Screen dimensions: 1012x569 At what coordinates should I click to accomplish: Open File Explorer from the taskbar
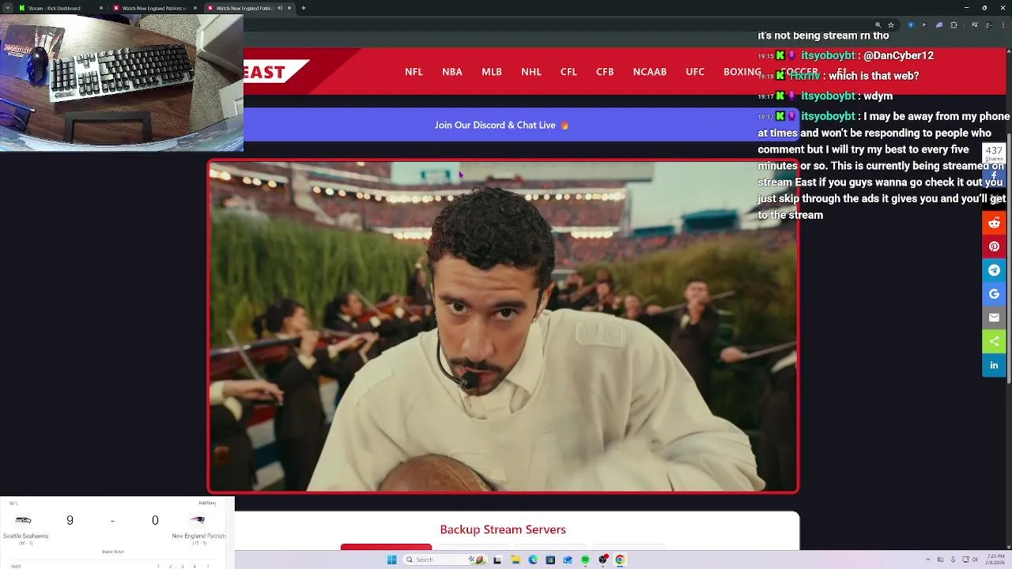tap(515, 560)
